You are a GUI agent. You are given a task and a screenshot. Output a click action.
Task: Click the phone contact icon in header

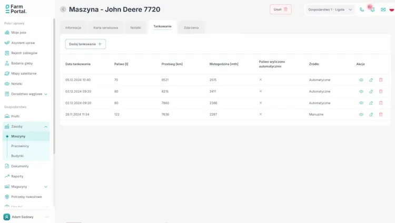pos(362,9)
